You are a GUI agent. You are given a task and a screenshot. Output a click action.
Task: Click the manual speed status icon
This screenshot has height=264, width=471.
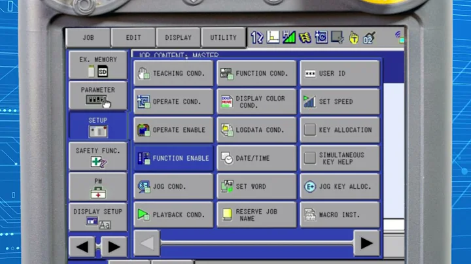pyautogui.click(x=288, y=37)
